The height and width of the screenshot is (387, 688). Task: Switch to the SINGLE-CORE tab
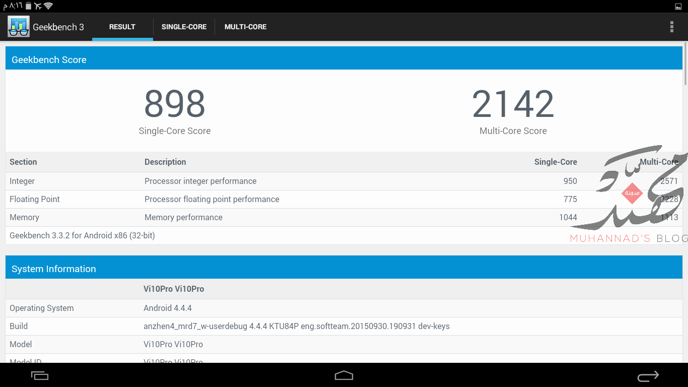click(x=184, y=27)
